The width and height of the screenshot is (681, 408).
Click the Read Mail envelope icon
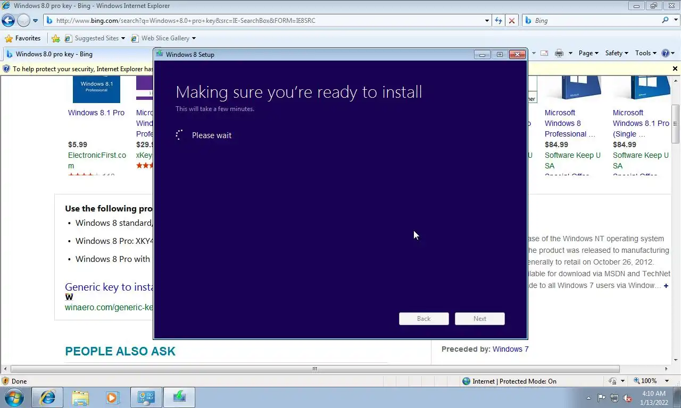(x=544, y=53)
